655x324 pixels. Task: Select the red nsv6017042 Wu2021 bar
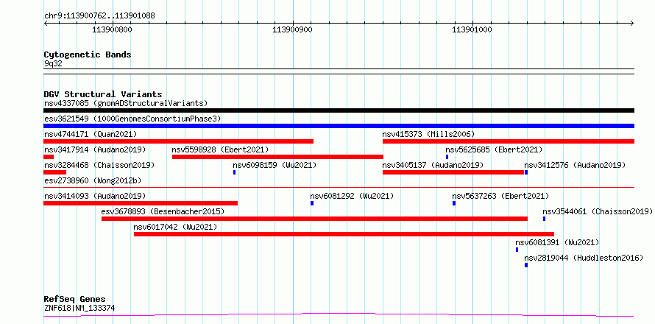point(344,234)
